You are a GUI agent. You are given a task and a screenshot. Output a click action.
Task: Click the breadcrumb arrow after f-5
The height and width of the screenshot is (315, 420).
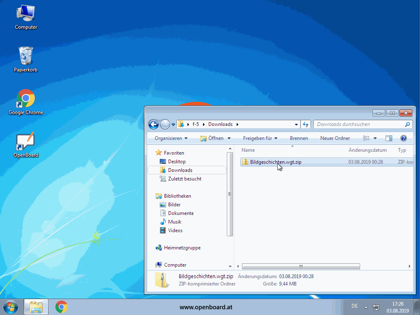pos(203,124)
